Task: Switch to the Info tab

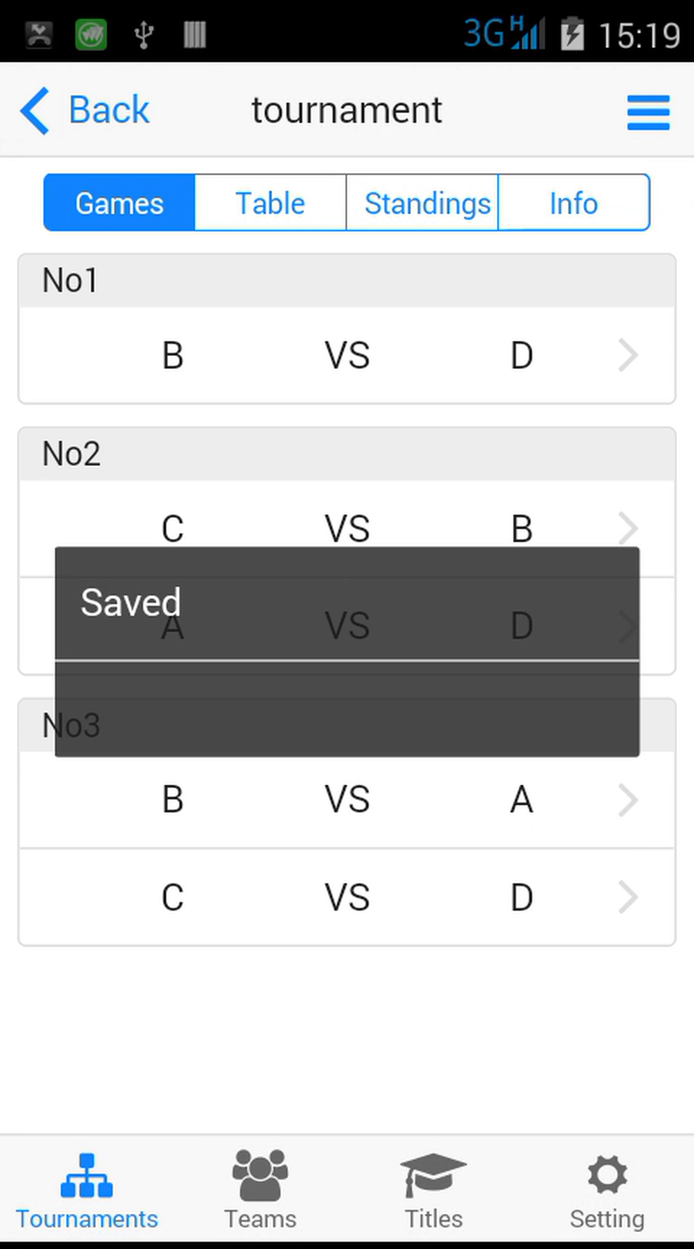Action: click(573, 203)
